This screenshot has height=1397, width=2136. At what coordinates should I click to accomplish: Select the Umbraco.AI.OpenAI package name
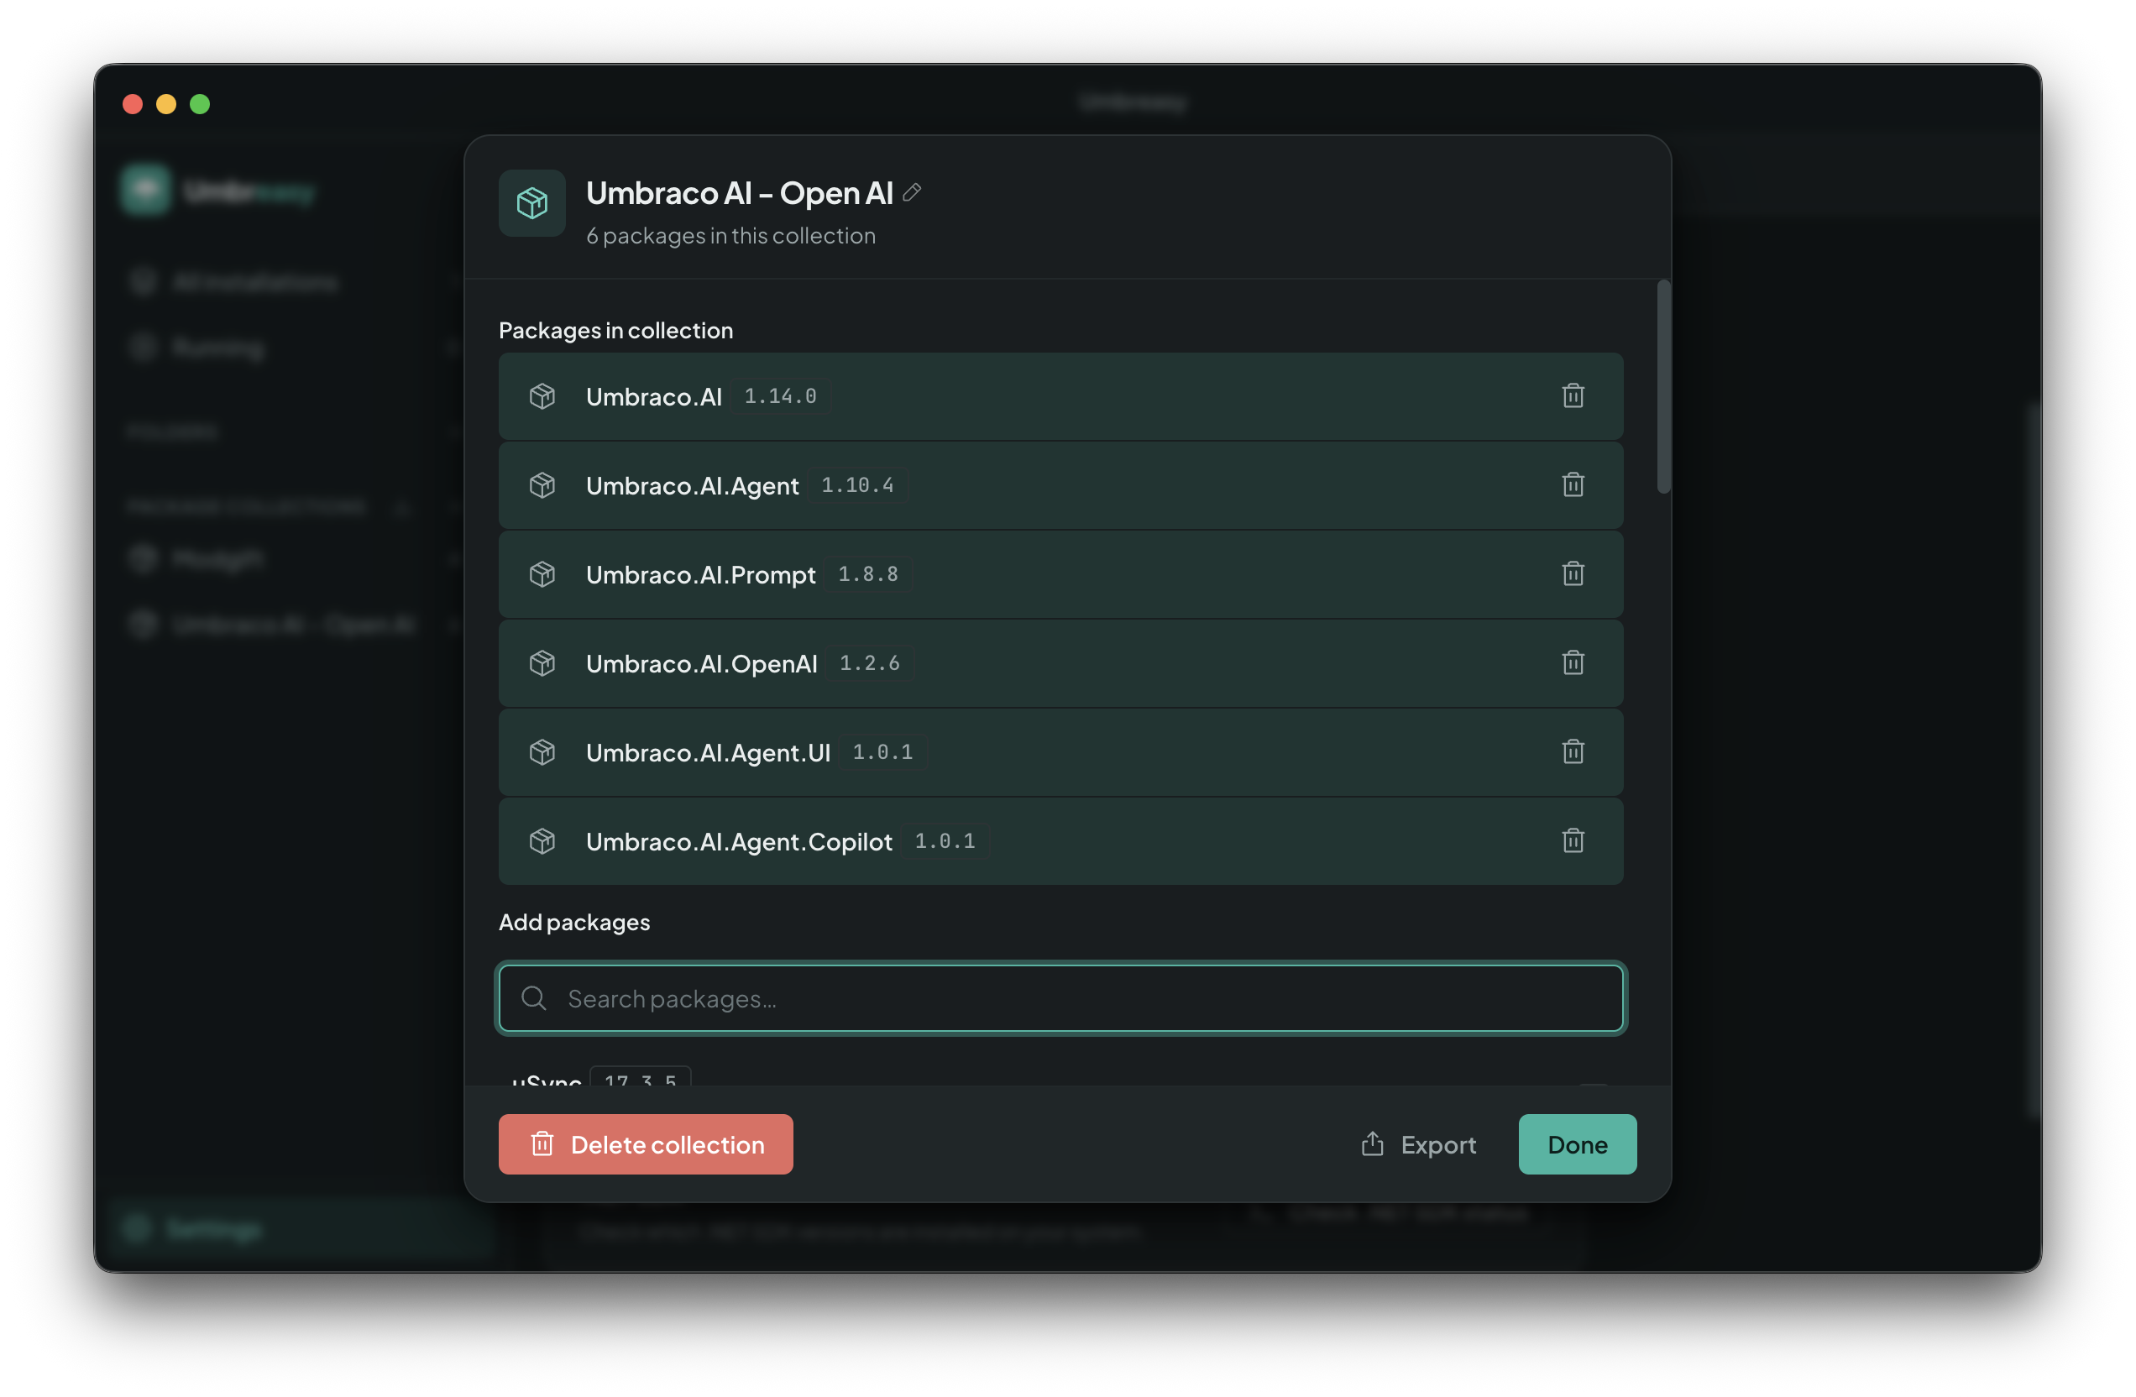tap(701, 663)
